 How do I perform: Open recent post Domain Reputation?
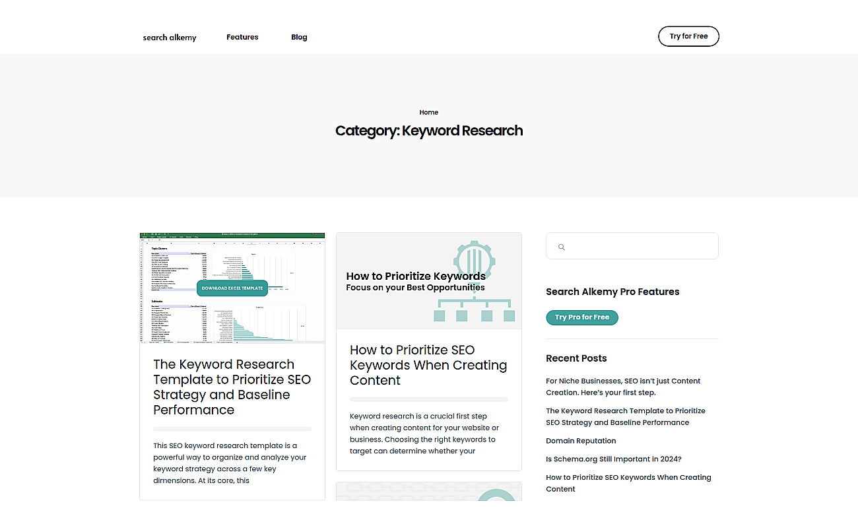pos(581,441)
